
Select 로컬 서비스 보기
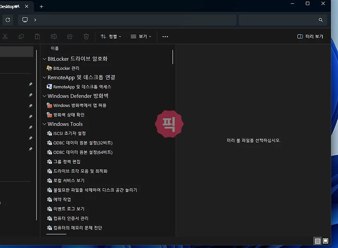69,181
